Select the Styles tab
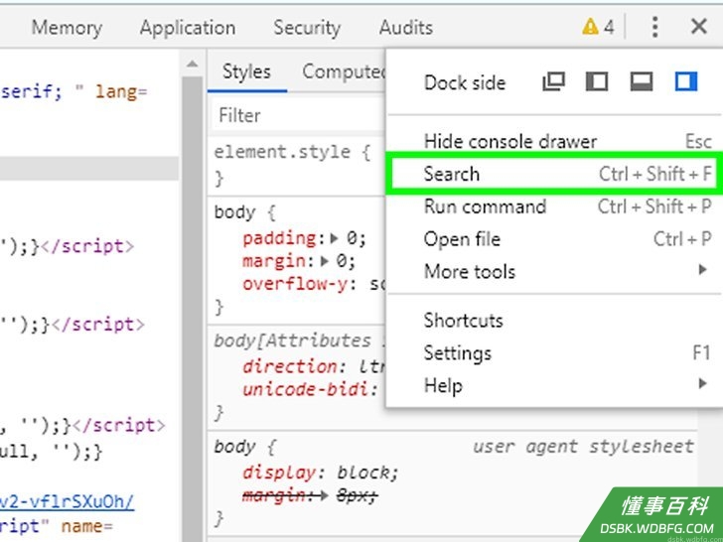 (x=246, y=71)
